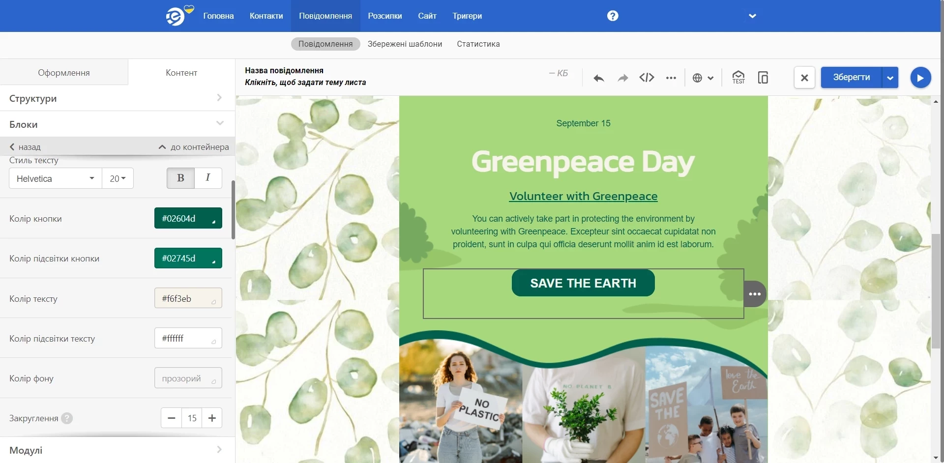Click the rounding value field 15

click(x=192, y=418)
